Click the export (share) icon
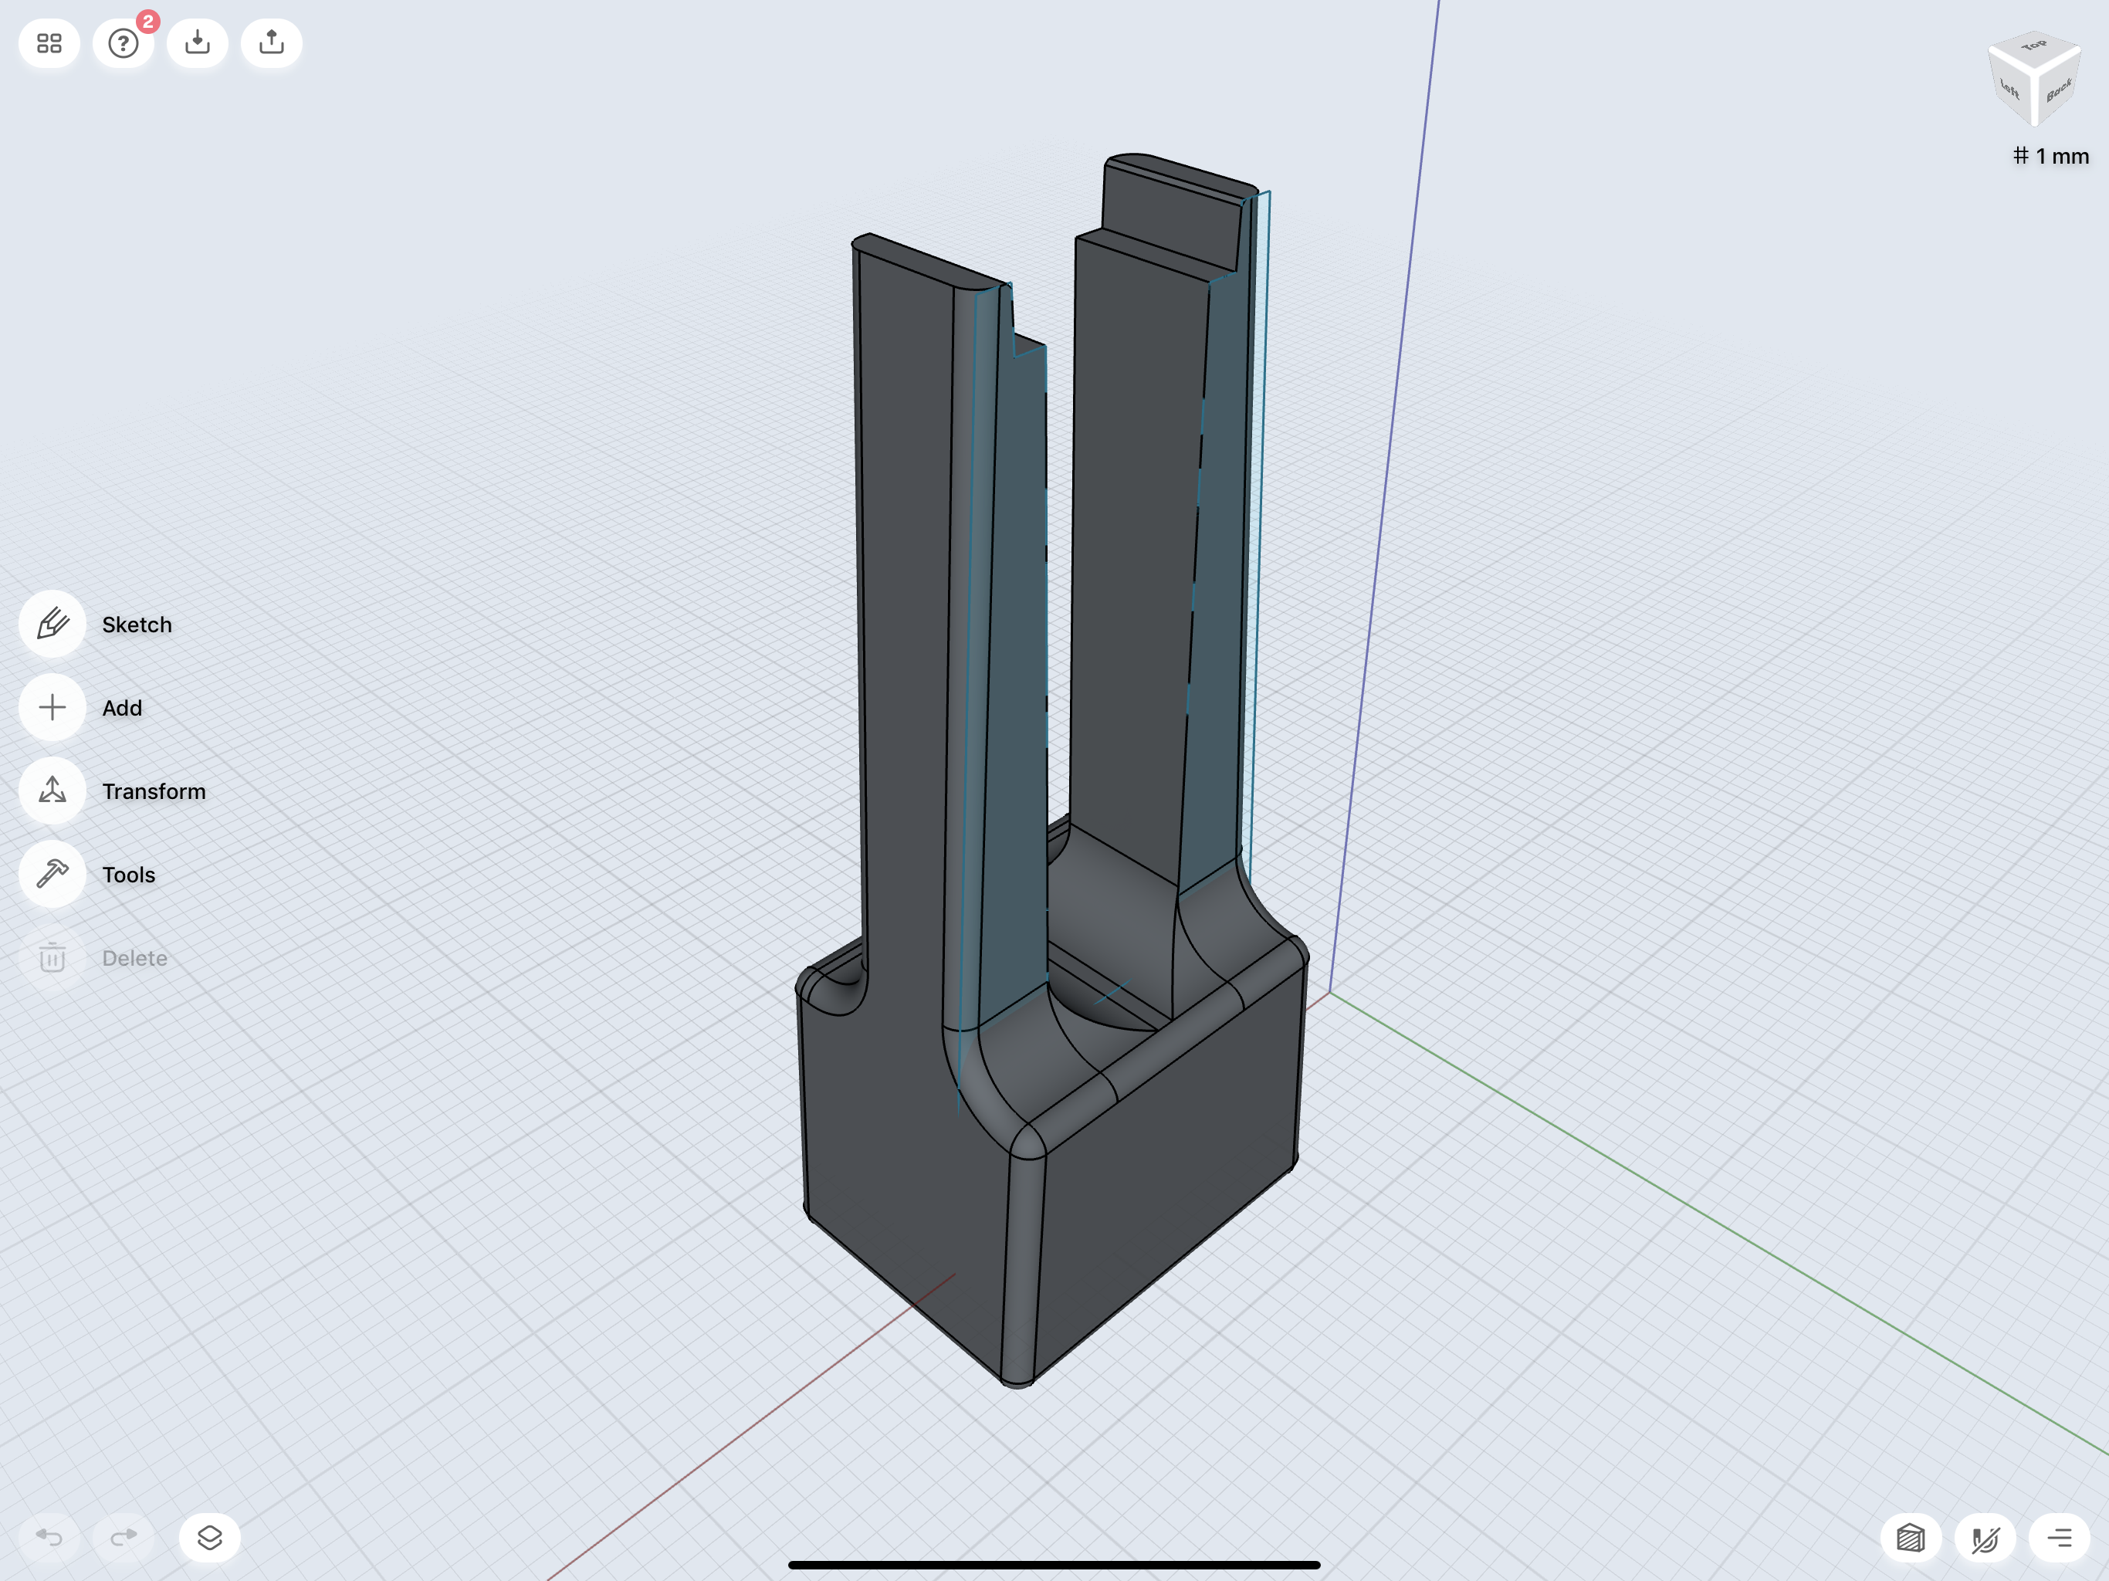Viewport: 2109px width, 1581px height. [272, 44]
